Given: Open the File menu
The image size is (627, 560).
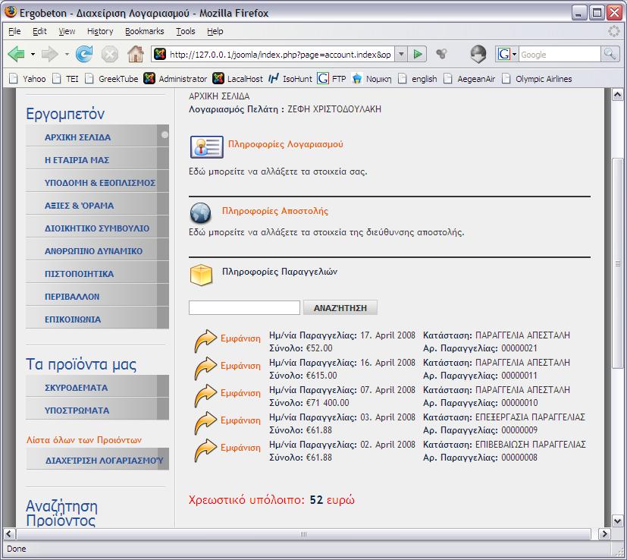Looking at the screenshot, I should 14,31.
